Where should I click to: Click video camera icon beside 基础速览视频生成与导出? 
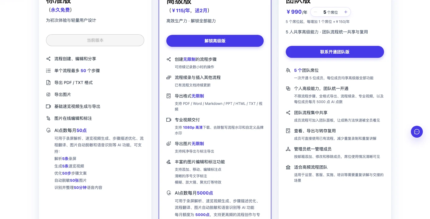48,106
